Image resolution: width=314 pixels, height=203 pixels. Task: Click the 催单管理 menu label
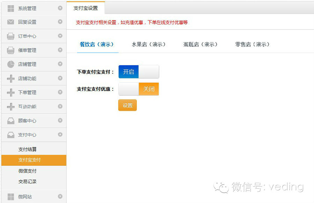click(27, 50)
